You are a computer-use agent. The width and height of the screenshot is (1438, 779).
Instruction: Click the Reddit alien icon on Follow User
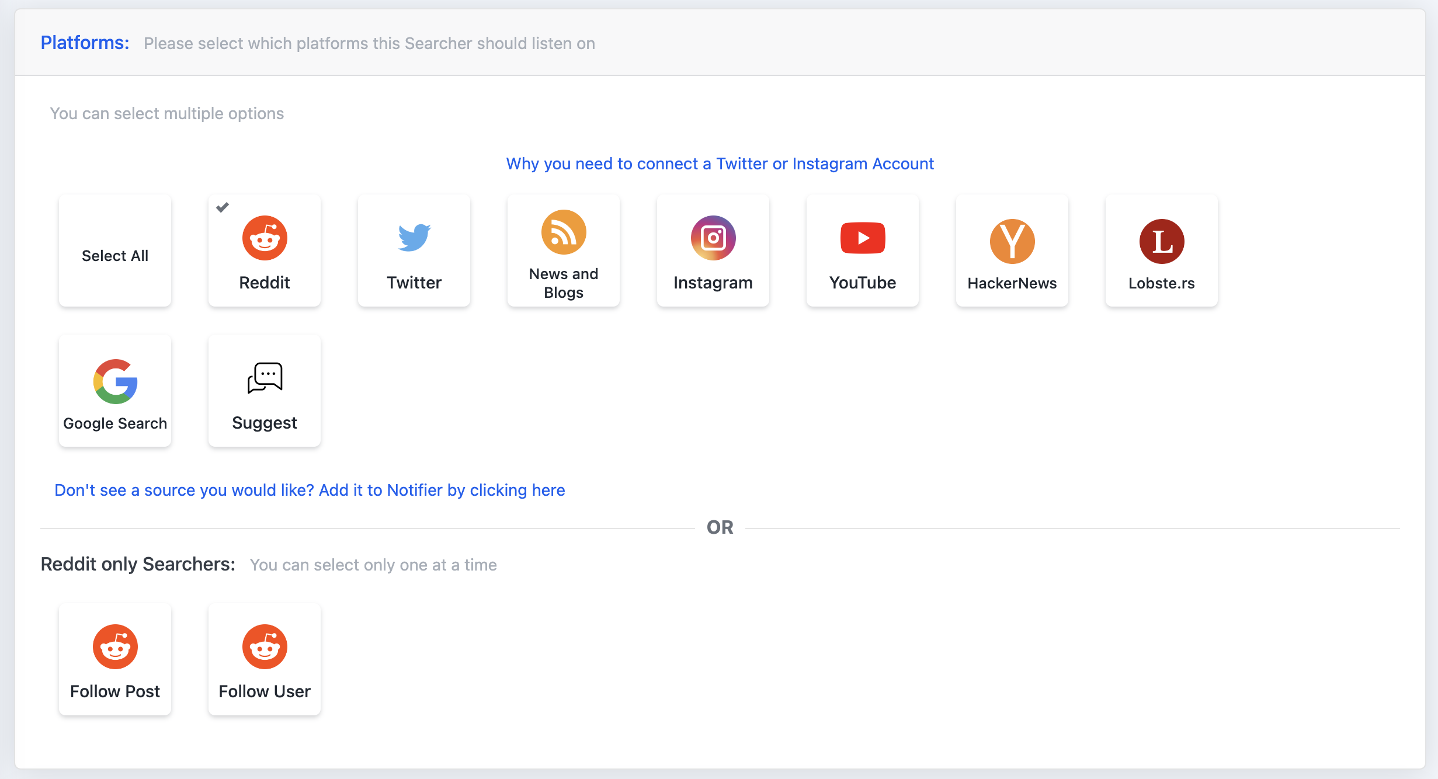tap(264, 646)
